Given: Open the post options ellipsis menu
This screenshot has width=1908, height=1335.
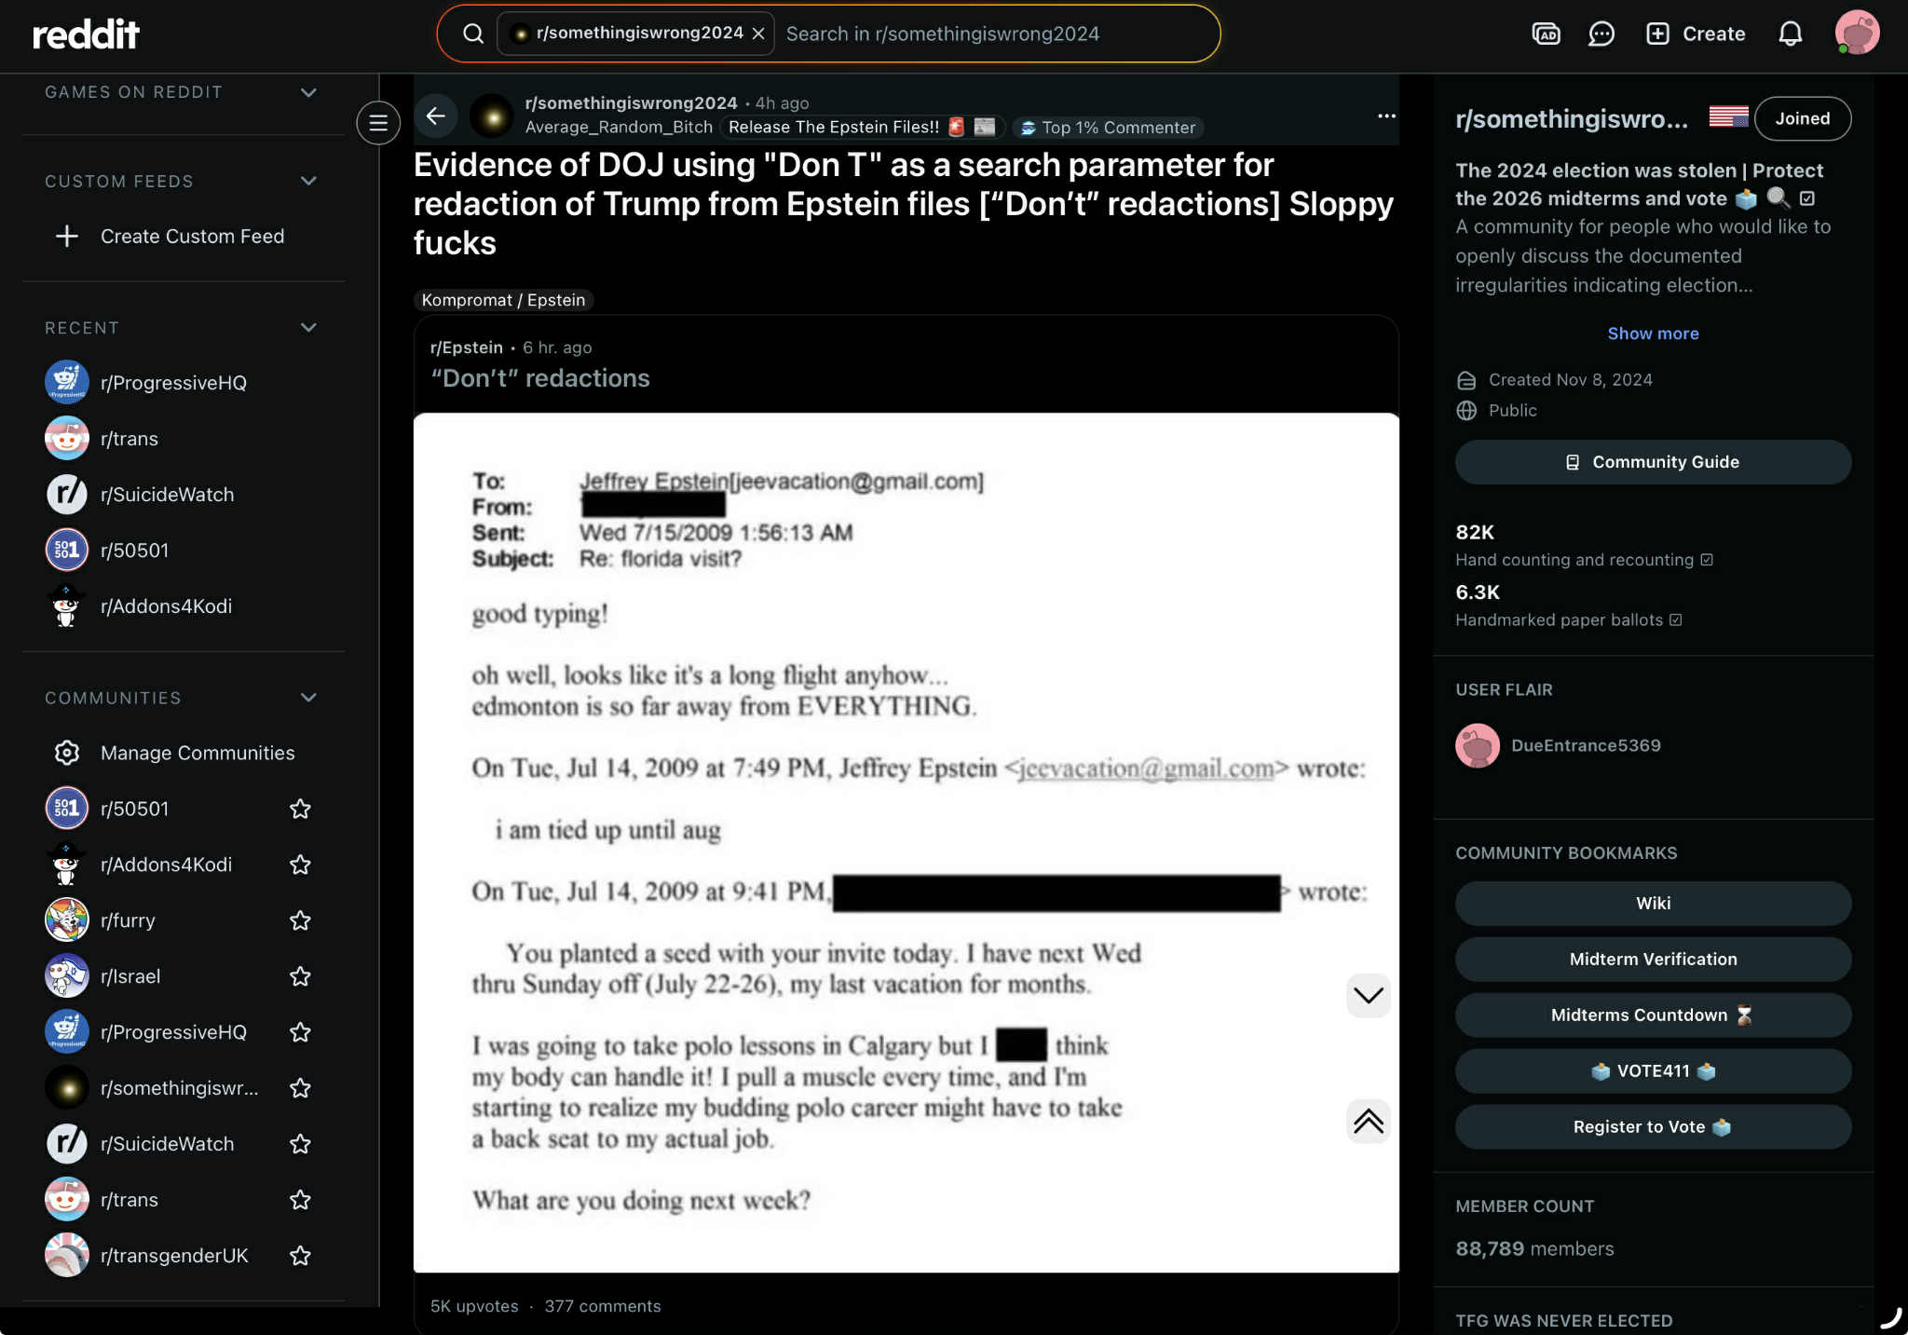Looking at the screenshot, I should [1386, 116].
